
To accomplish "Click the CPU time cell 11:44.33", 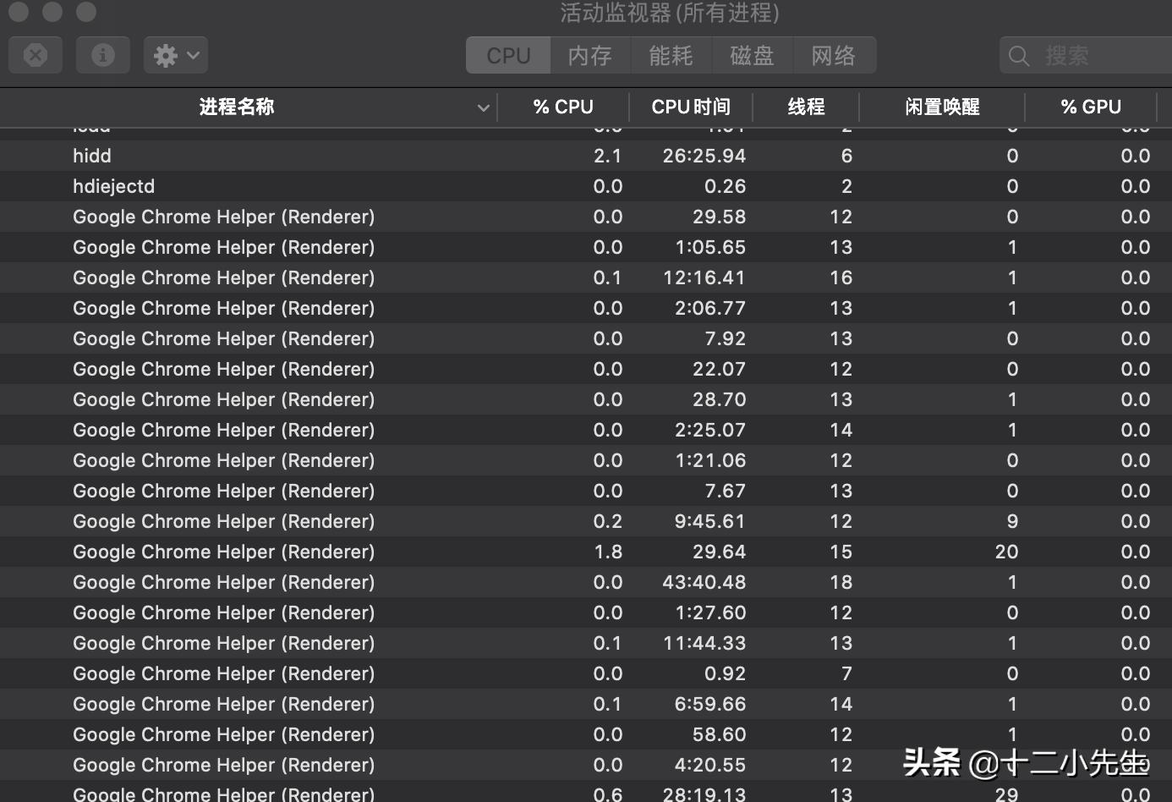I will click(704, 643).
